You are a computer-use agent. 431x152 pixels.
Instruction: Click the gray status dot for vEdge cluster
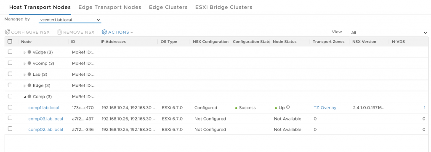point(29,52)
